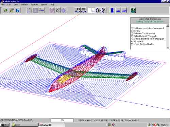This screenshot has width=170, height=127.
Task: Click the green machine icon at toolbar end
Action: (x=133, y=10)
